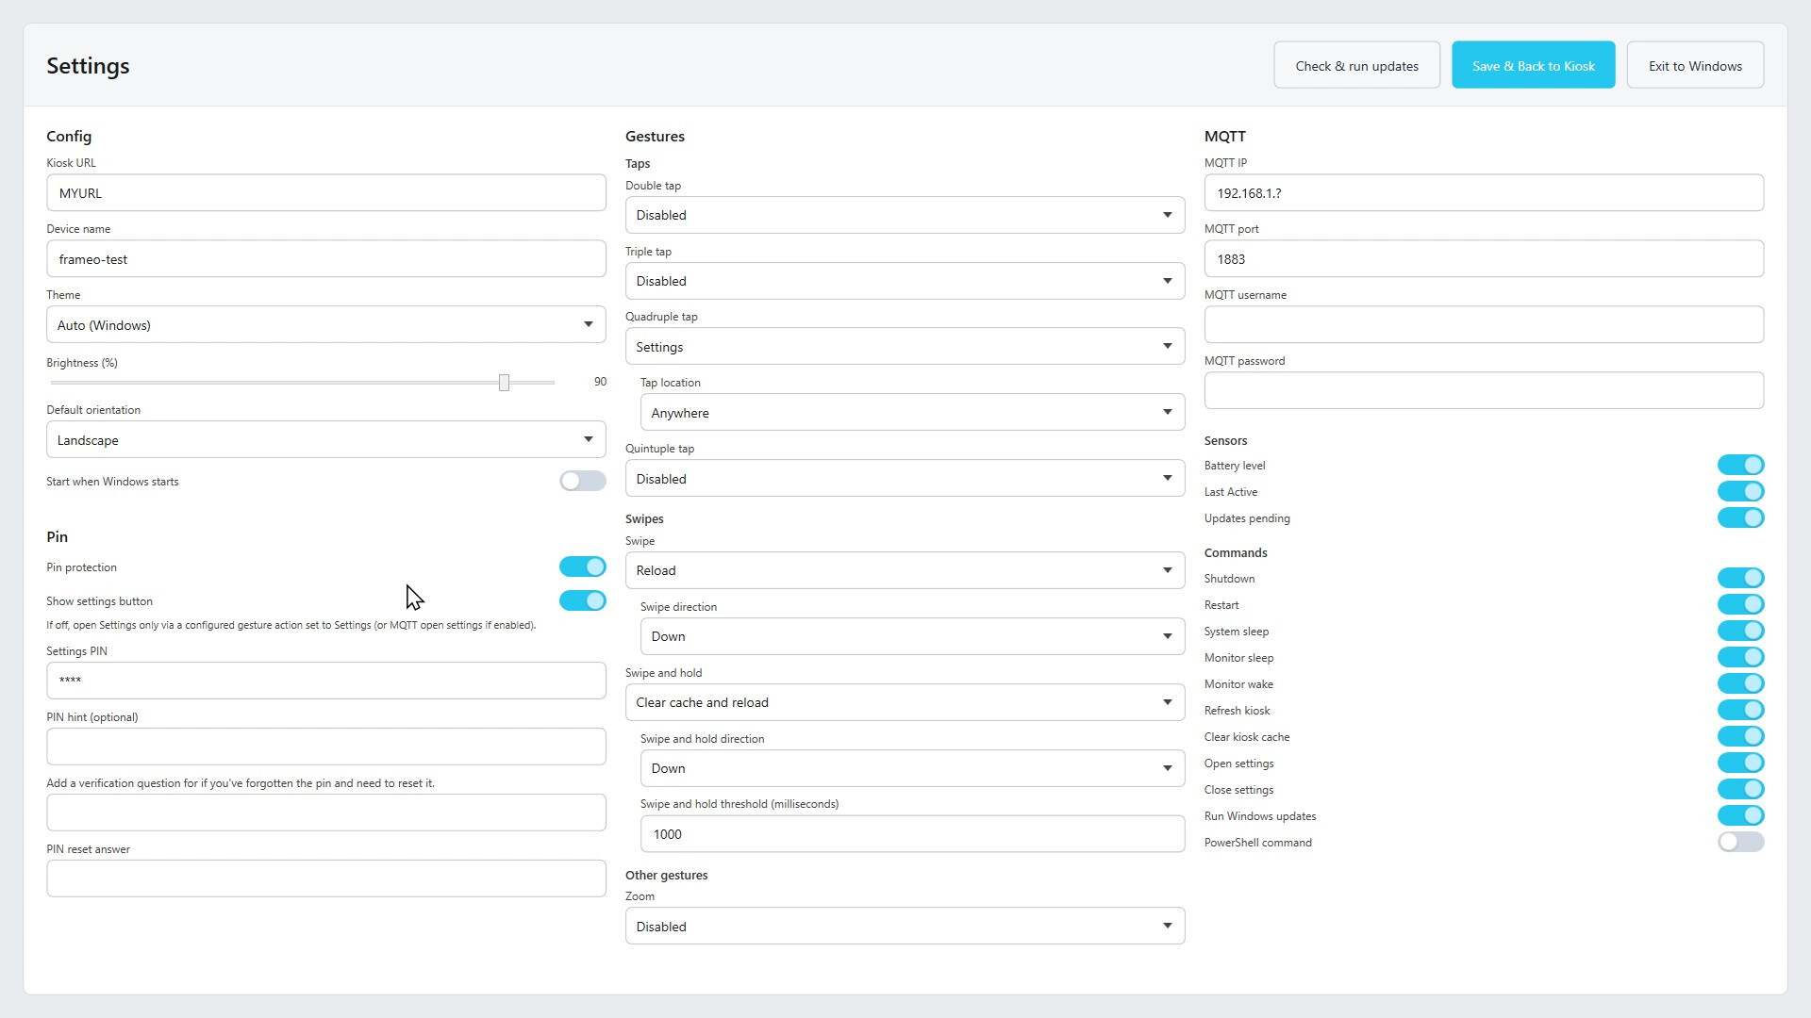Toggle Clear kiosk cache command
This screenshot has width=1811, height=1018.
[1739, 737]
